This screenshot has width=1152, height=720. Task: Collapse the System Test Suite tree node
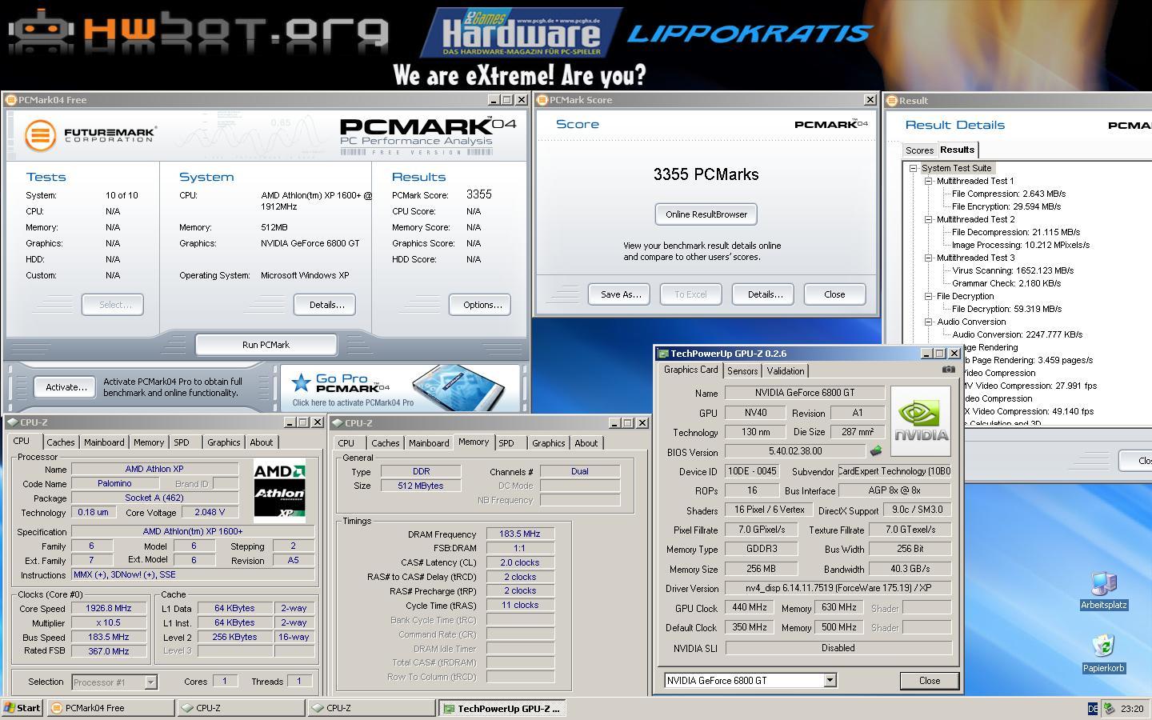[913, 168]
